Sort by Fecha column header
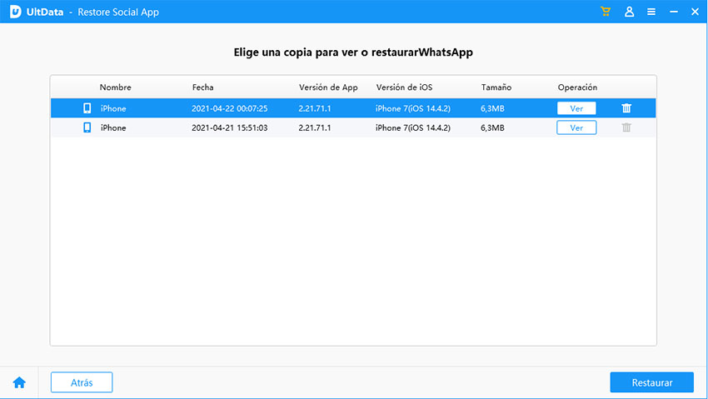The height and width of the screenshot is (399, 708). pyautogui.click(x=202, y=87)
